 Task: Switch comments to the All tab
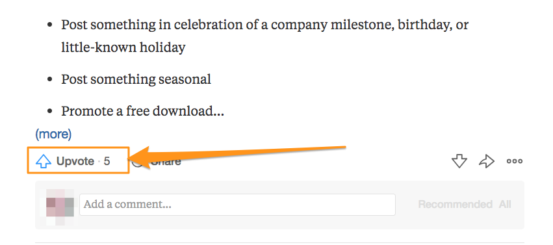(505, 204)
